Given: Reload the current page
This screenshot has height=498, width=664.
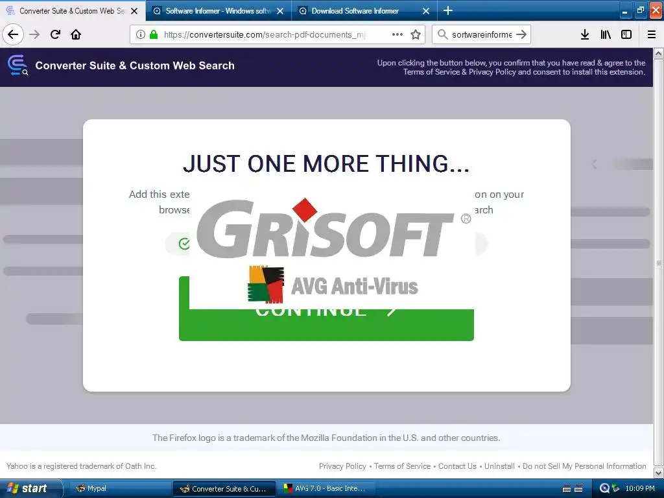Looking at the screenshot, I should (x=55, y=34).
